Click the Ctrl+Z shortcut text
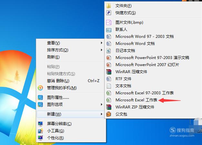This screenshot has width=202, height=145. pos(94,81)
